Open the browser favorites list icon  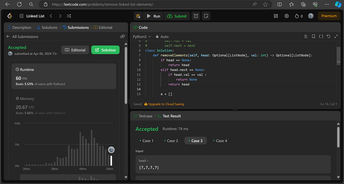292,4
